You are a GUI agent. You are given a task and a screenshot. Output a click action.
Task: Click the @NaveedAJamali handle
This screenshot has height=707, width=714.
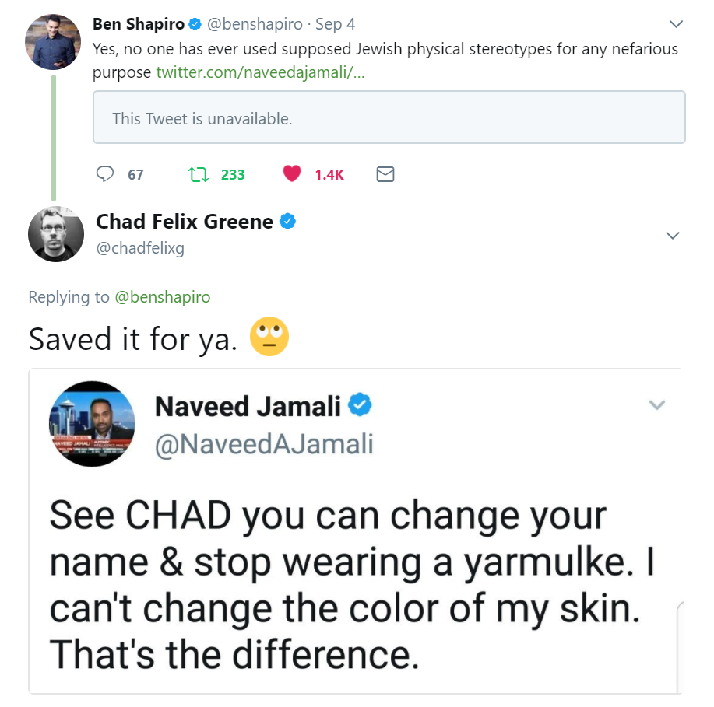click(264, 443)
